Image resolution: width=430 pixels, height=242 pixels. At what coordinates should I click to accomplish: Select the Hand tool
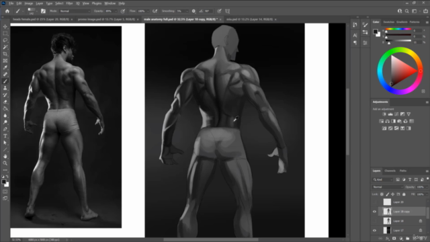point(5,157)
